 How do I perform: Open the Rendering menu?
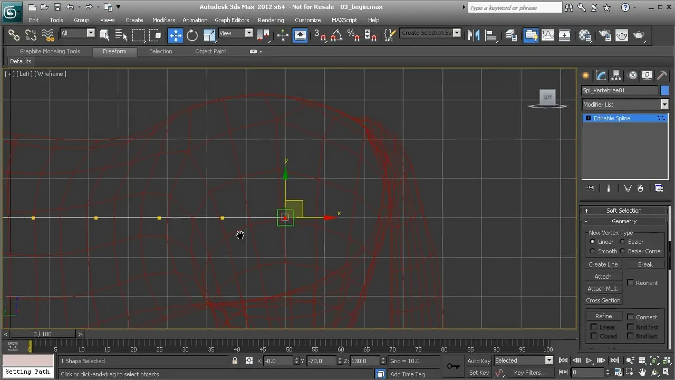click(x=271, y=20)
